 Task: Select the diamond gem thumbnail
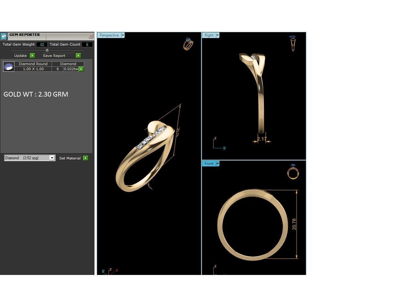tap(9, 67)
